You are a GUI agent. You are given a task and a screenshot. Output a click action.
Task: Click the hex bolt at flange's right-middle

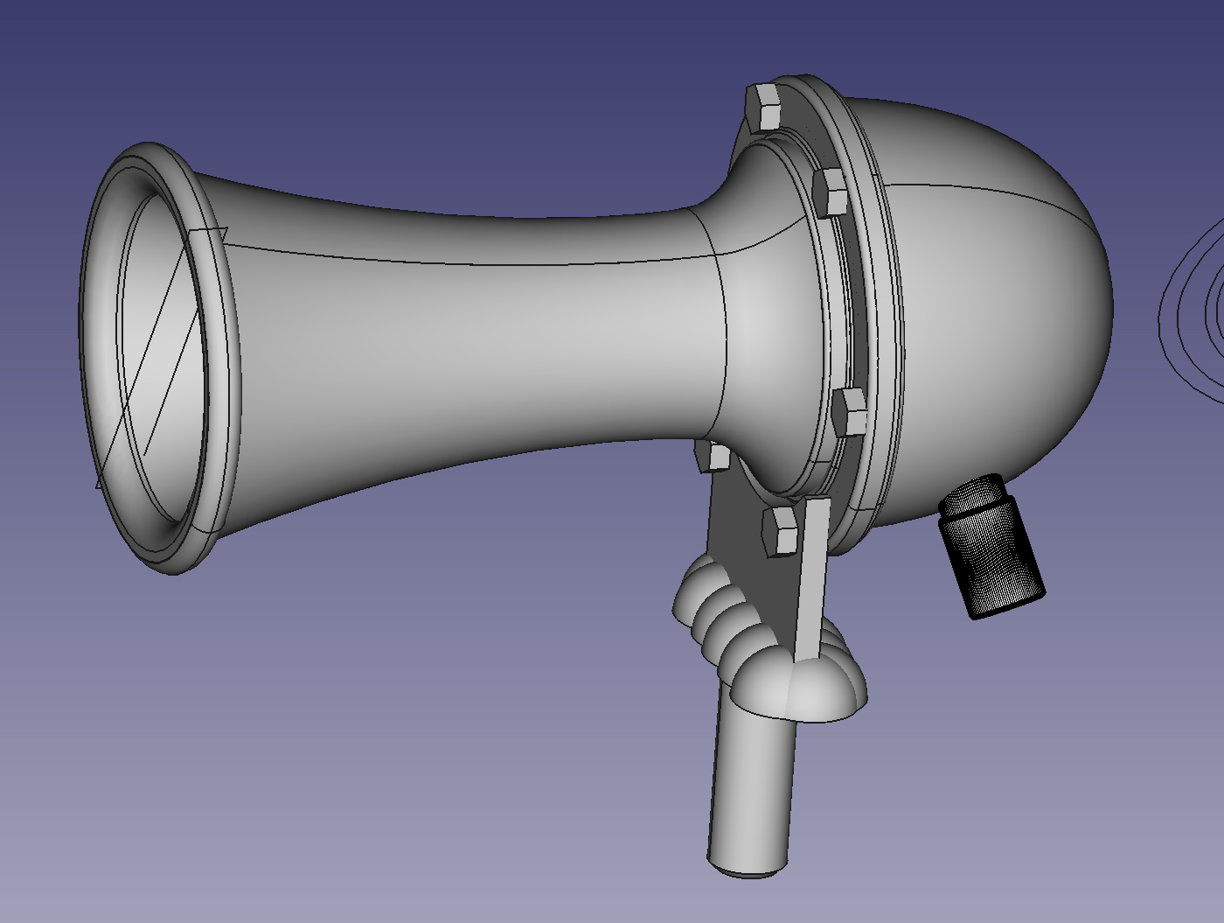coord(849,411)
